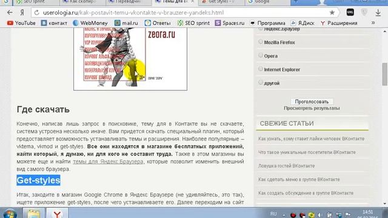Open the Просмотреть результаты link
The image size is (388, 218).
point(312,108)
